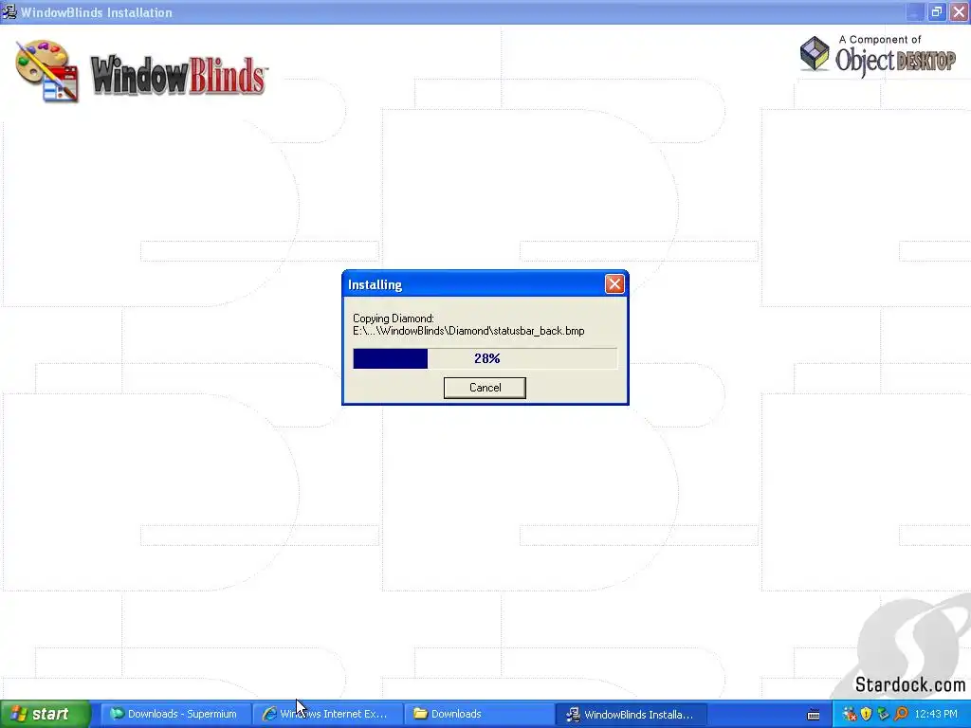The image size is (971, 728).
Task: Click the 28% installation progress bar
Action: (x=485, y=358)
